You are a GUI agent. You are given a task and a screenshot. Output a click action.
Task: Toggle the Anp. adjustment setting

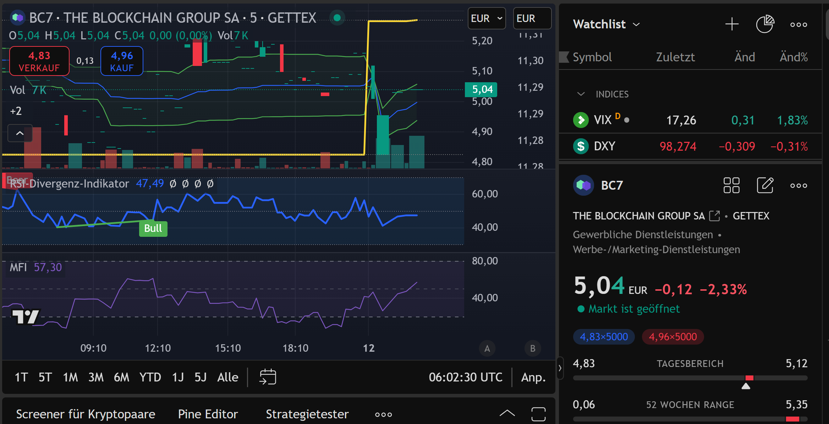[533, 377]
